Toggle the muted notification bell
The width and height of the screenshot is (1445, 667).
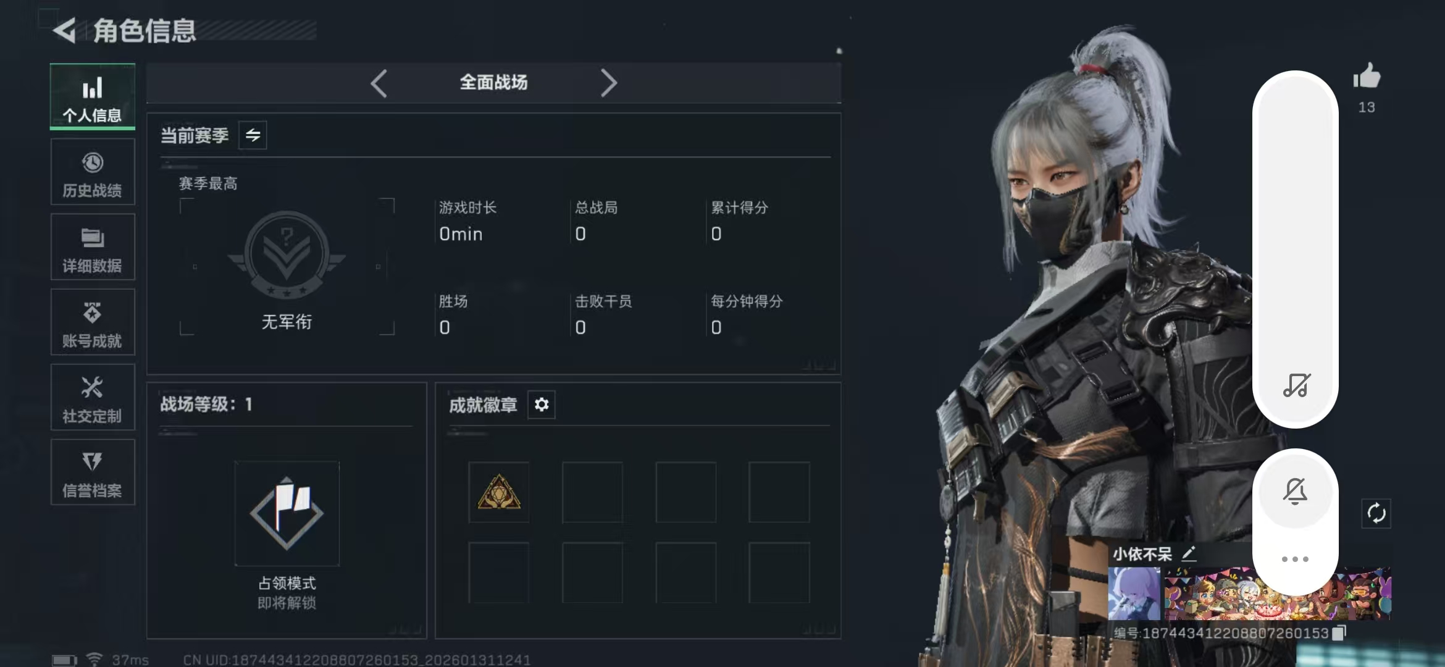point(1295,491)
